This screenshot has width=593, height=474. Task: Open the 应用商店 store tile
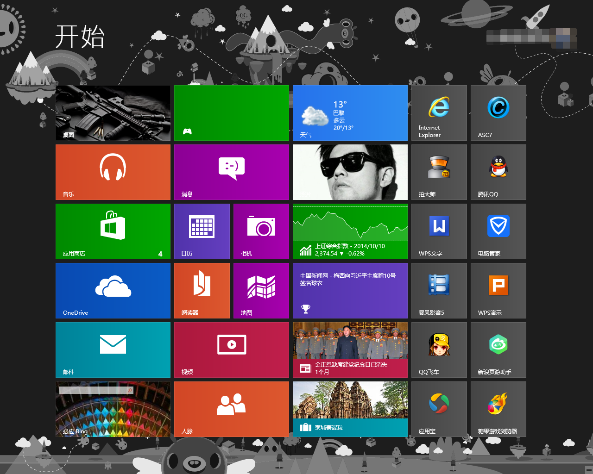(113, 231)
